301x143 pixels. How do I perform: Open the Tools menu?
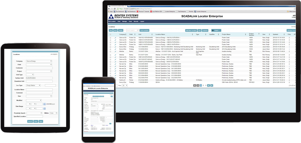tap(130, 21)
